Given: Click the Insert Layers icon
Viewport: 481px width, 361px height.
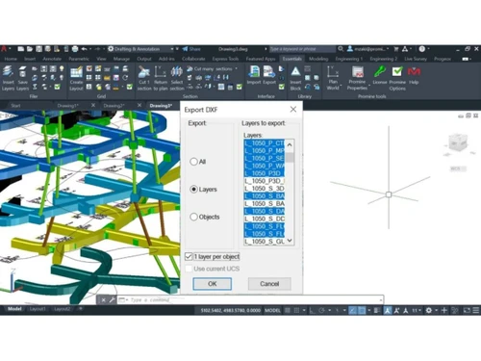Looking at the screenshot, I should click(x=8, y=78).
